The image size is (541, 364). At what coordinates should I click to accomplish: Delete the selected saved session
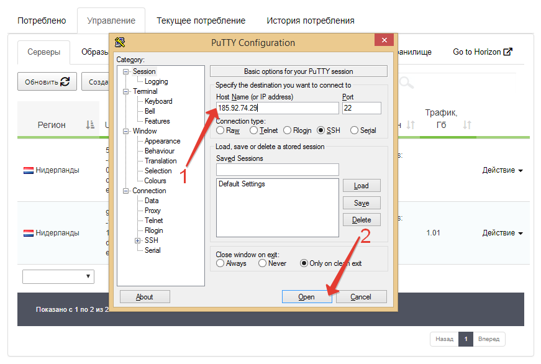361,220
